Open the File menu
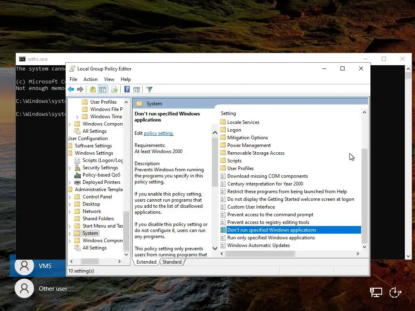 pyautogui.click(x=73, y=79)
